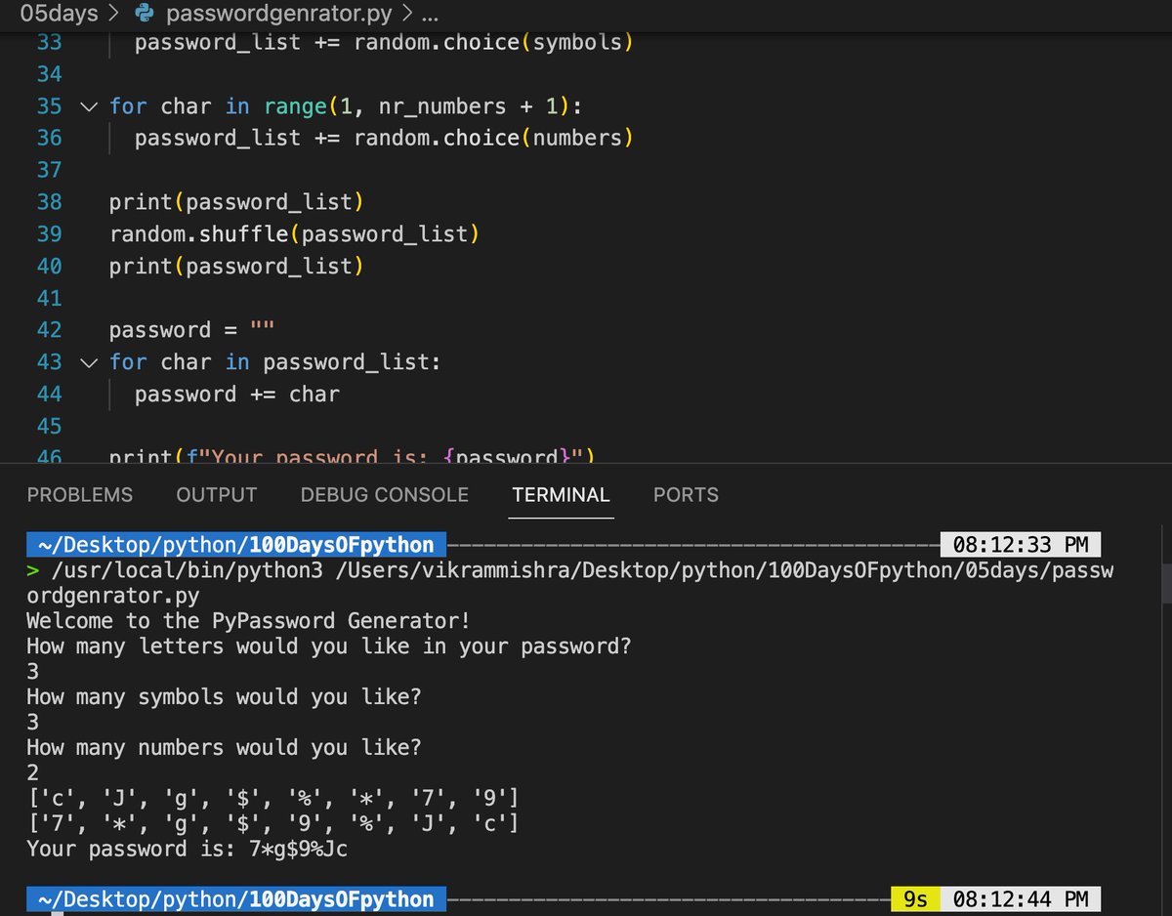Open the PROBLEMS panel tab
The height and width of the screenshot is (916, 1172).
80,495
